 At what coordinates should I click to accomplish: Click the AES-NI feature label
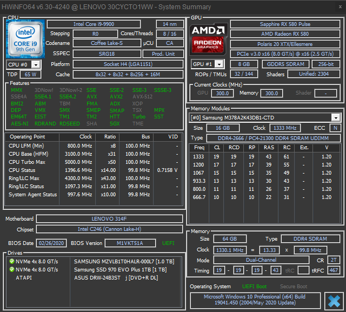pyautogui.click(x=19, y=124)
